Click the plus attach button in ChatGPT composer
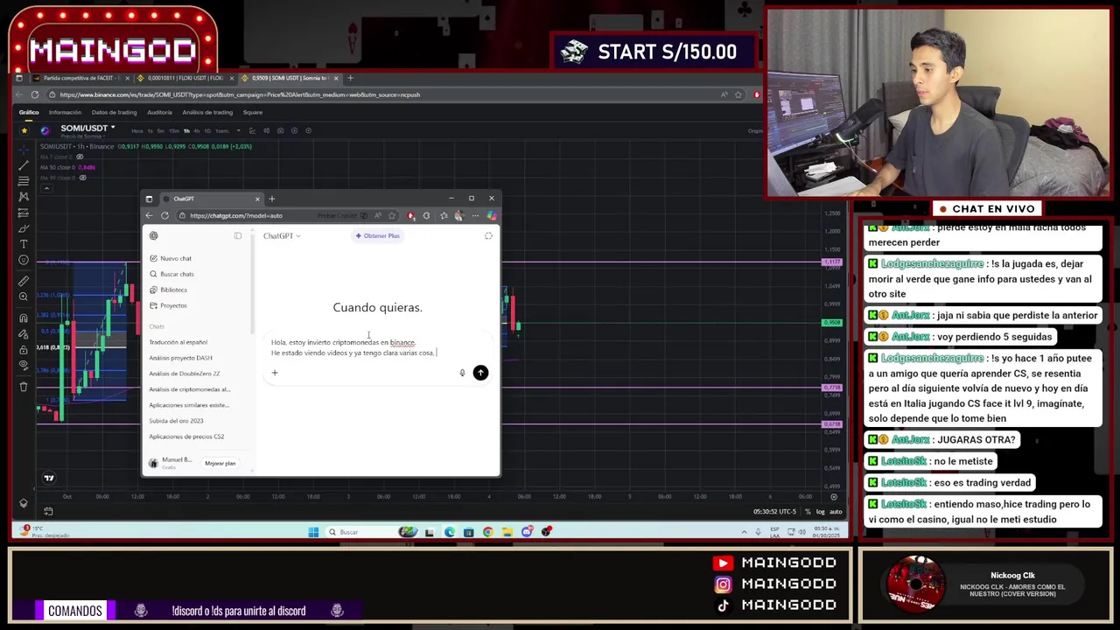Viewport: 1120px width, 630px height. click(x=274, y=373)
